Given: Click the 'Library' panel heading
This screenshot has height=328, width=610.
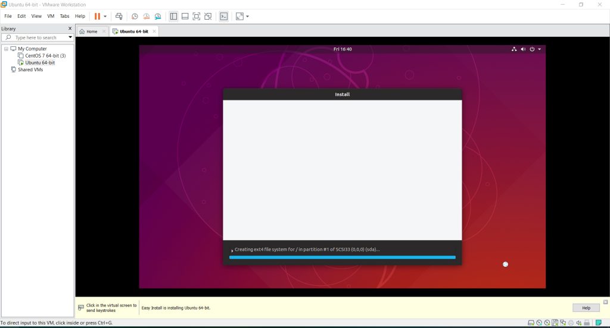Looking at the screenshot, I should point(8,29).
